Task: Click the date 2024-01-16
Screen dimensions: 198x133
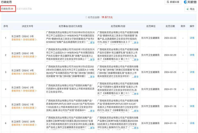Action: point(170,106)
